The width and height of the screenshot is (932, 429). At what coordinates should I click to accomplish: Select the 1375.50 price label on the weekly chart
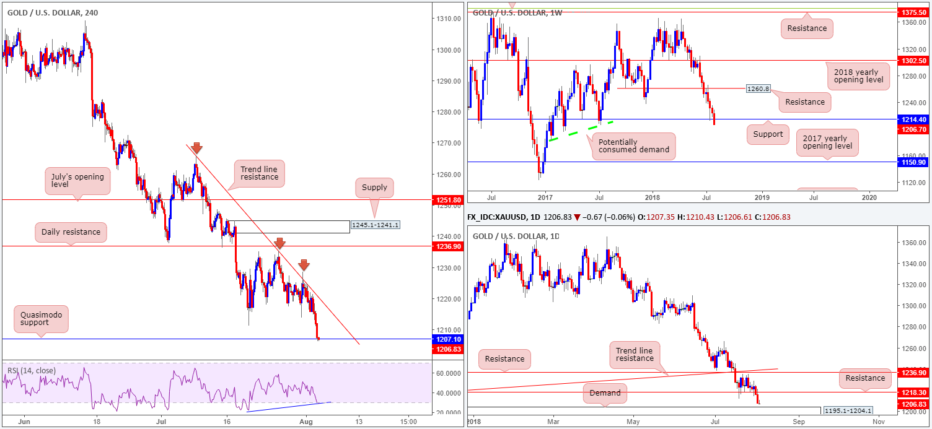tap(913, 12)
